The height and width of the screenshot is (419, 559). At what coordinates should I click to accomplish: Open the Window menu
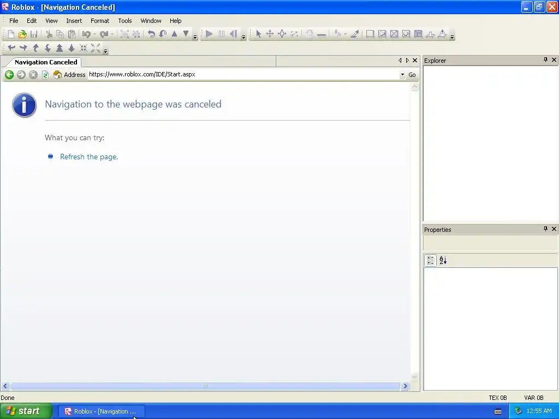151,21
